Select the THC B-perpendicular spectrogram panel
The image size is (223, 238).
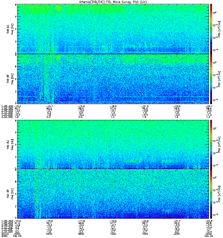[x=113, y=145]
